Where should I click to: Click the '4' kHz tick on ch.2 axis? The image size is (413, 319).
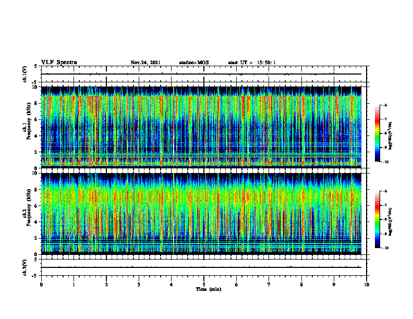(37, 222)
